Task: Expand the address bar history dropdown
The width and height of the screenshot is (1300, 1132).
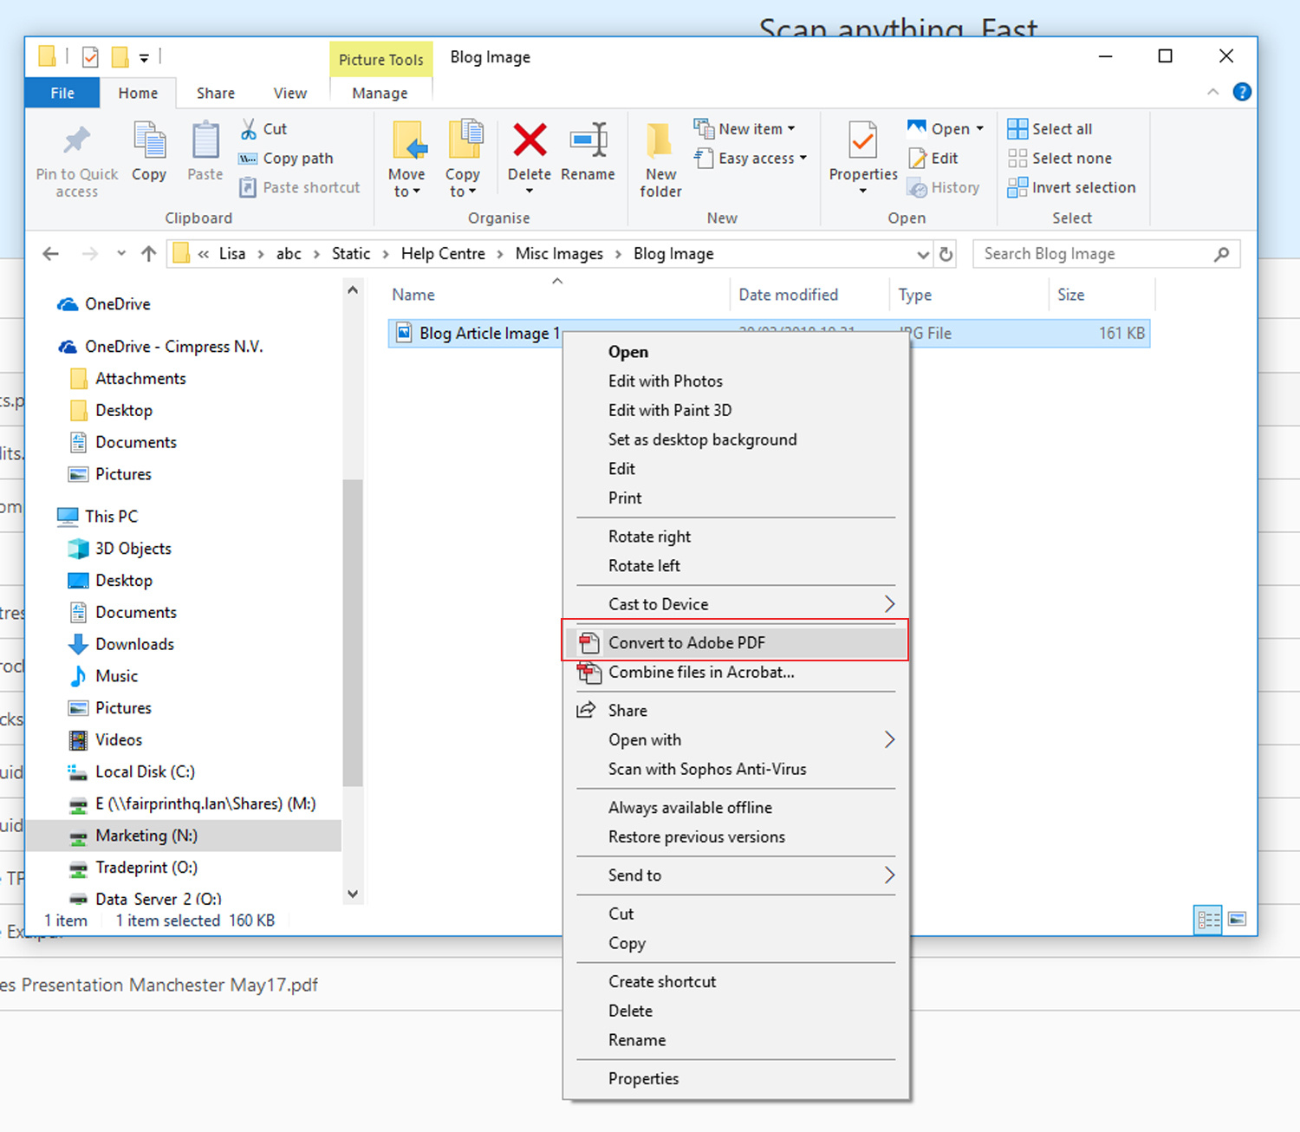Action: tap(923, 254)
